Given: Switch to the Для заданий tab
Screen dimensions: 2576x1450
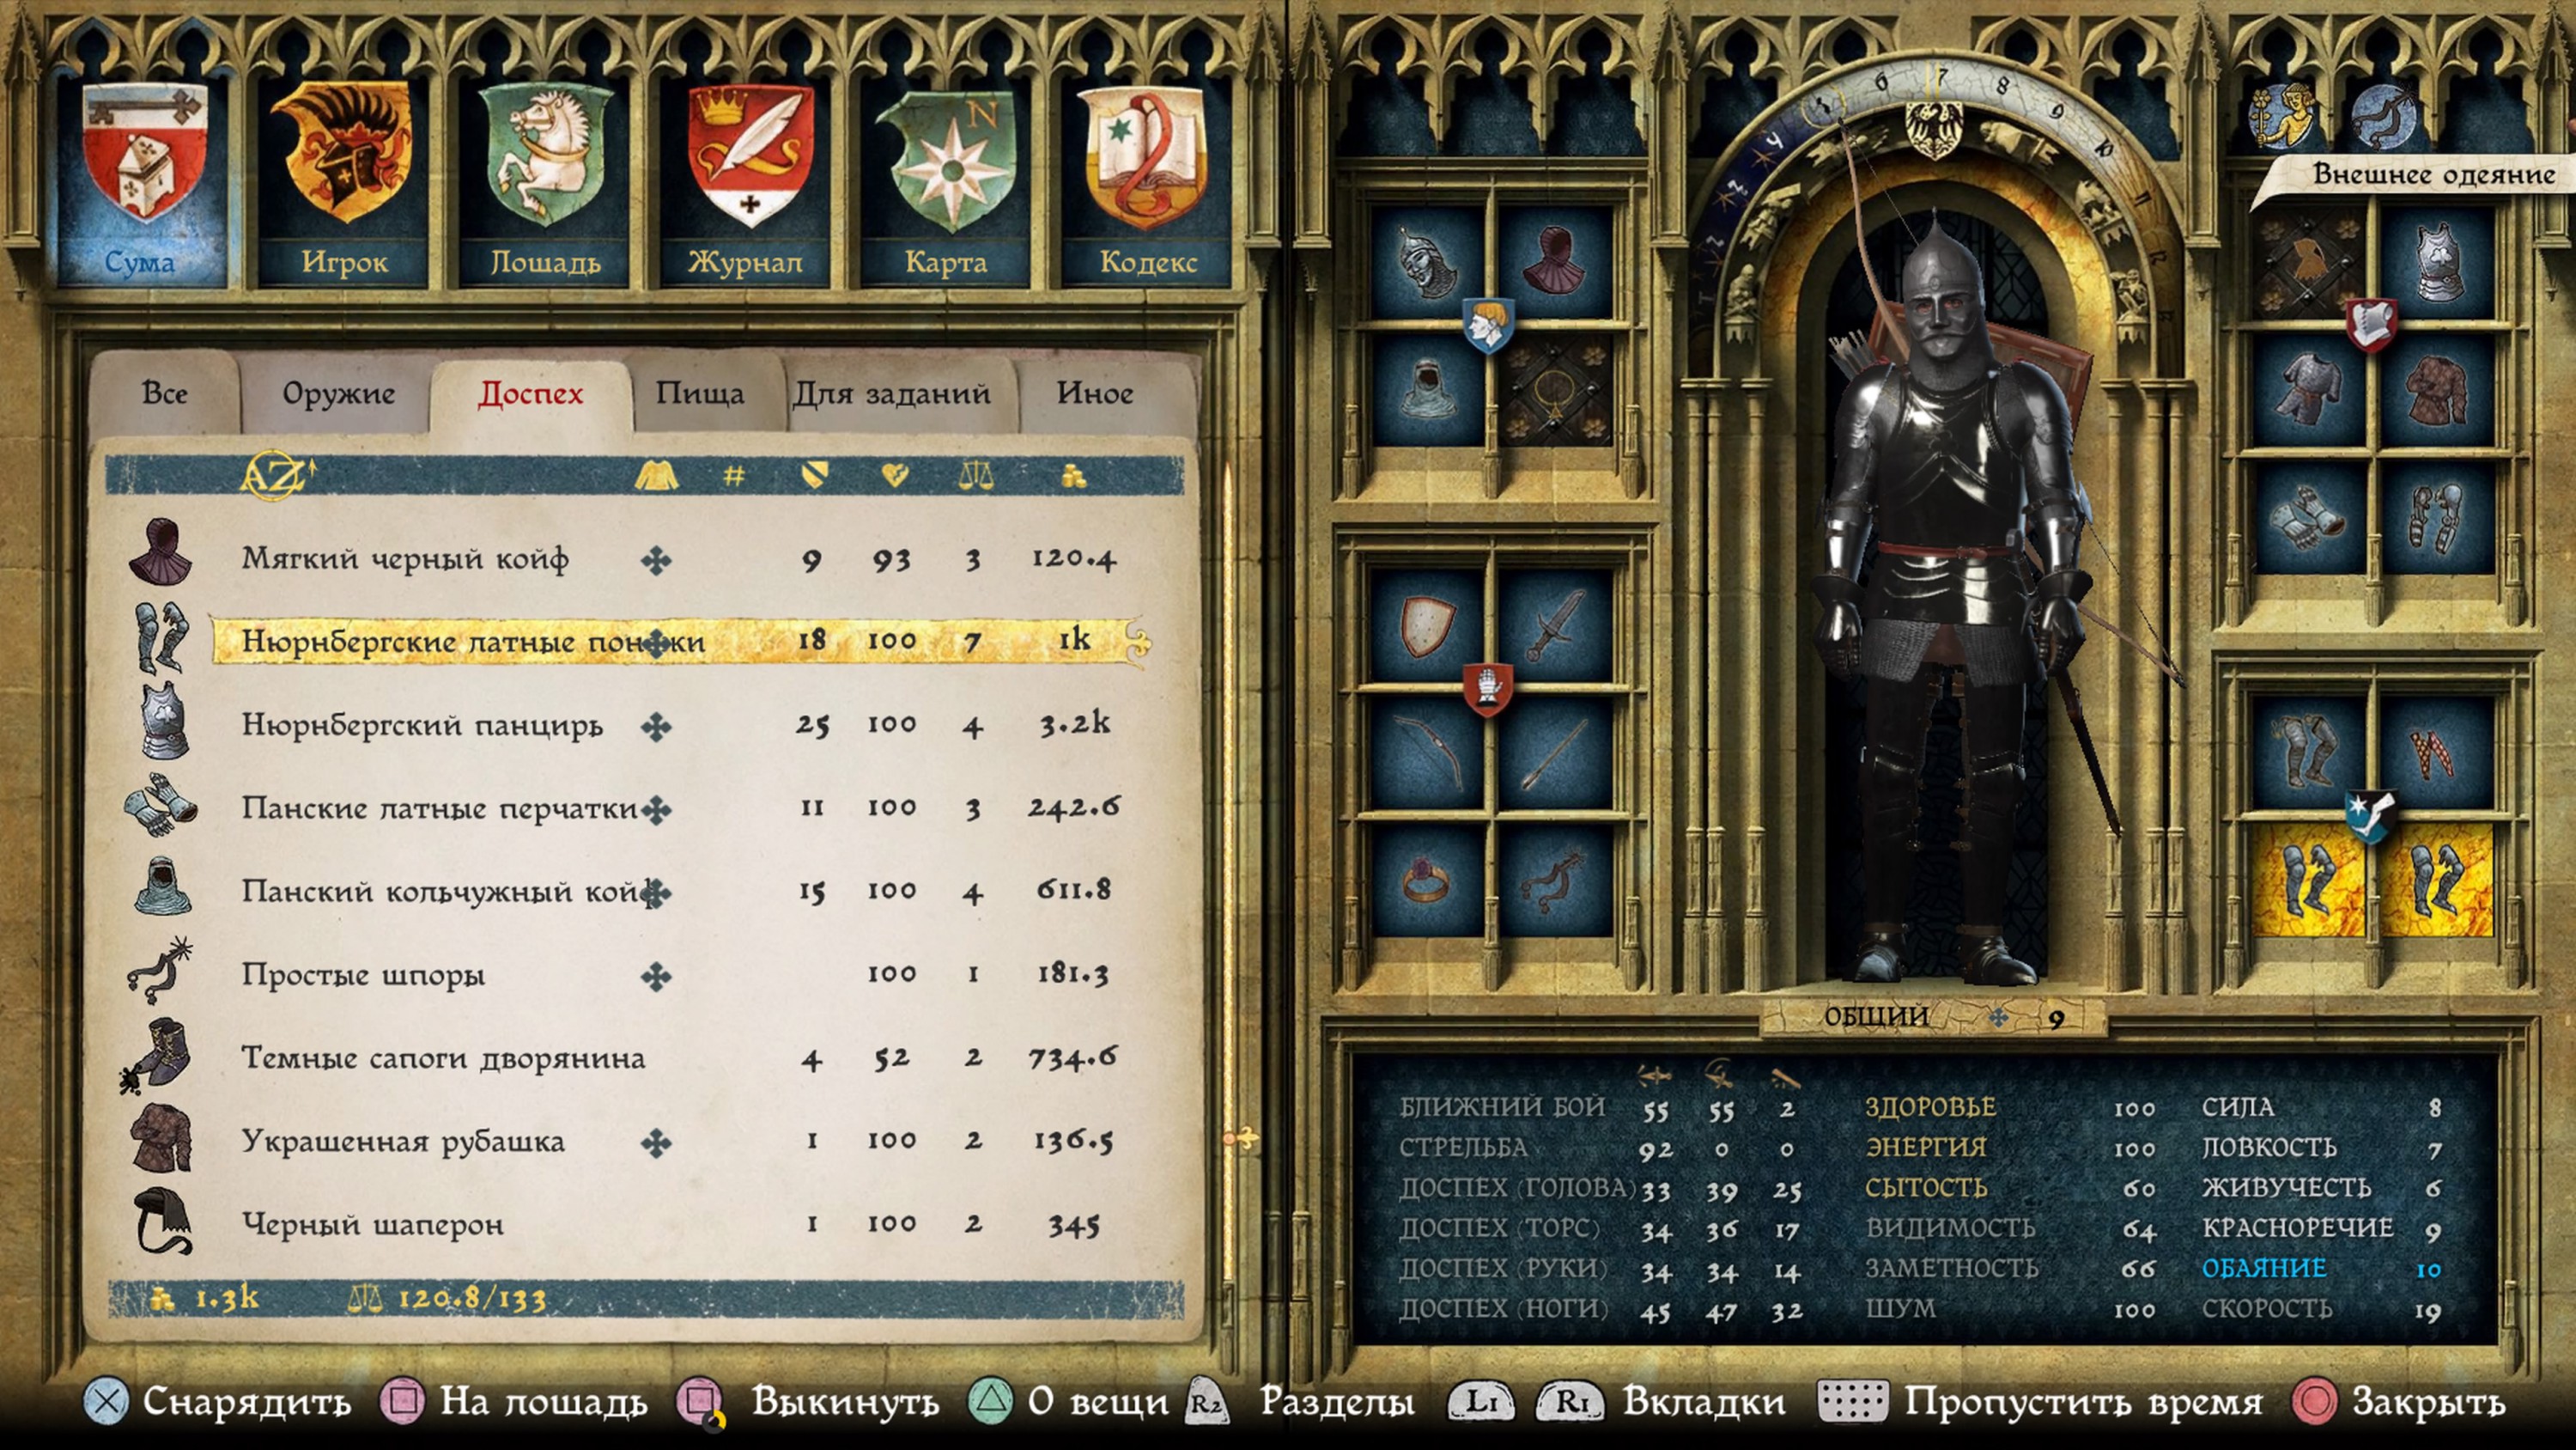Looking at the screenshot, I should 892,393.
